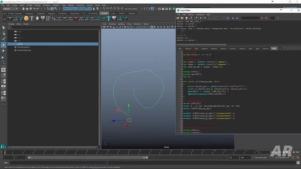301x169 pixels.
Task: Click Save Script to Shelf icon
Action: coord(191,18)
